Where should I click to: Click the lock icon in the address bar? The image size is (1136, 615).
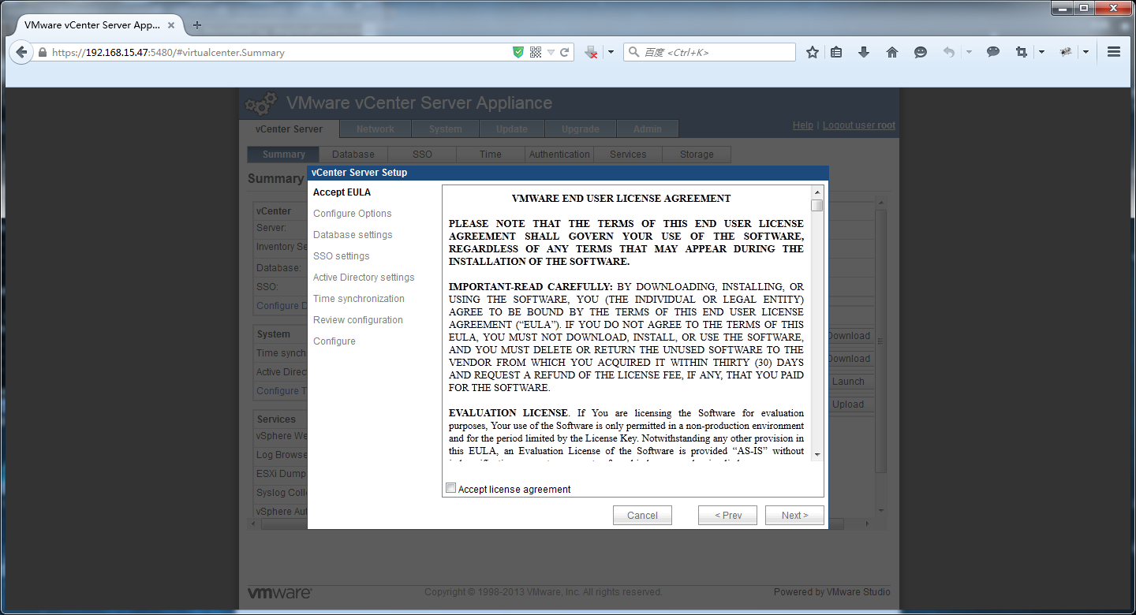click(x=43, y=53)
